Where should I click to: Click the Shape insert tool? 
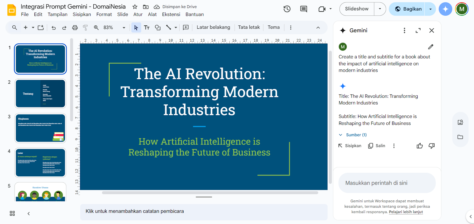coord(158,27)
